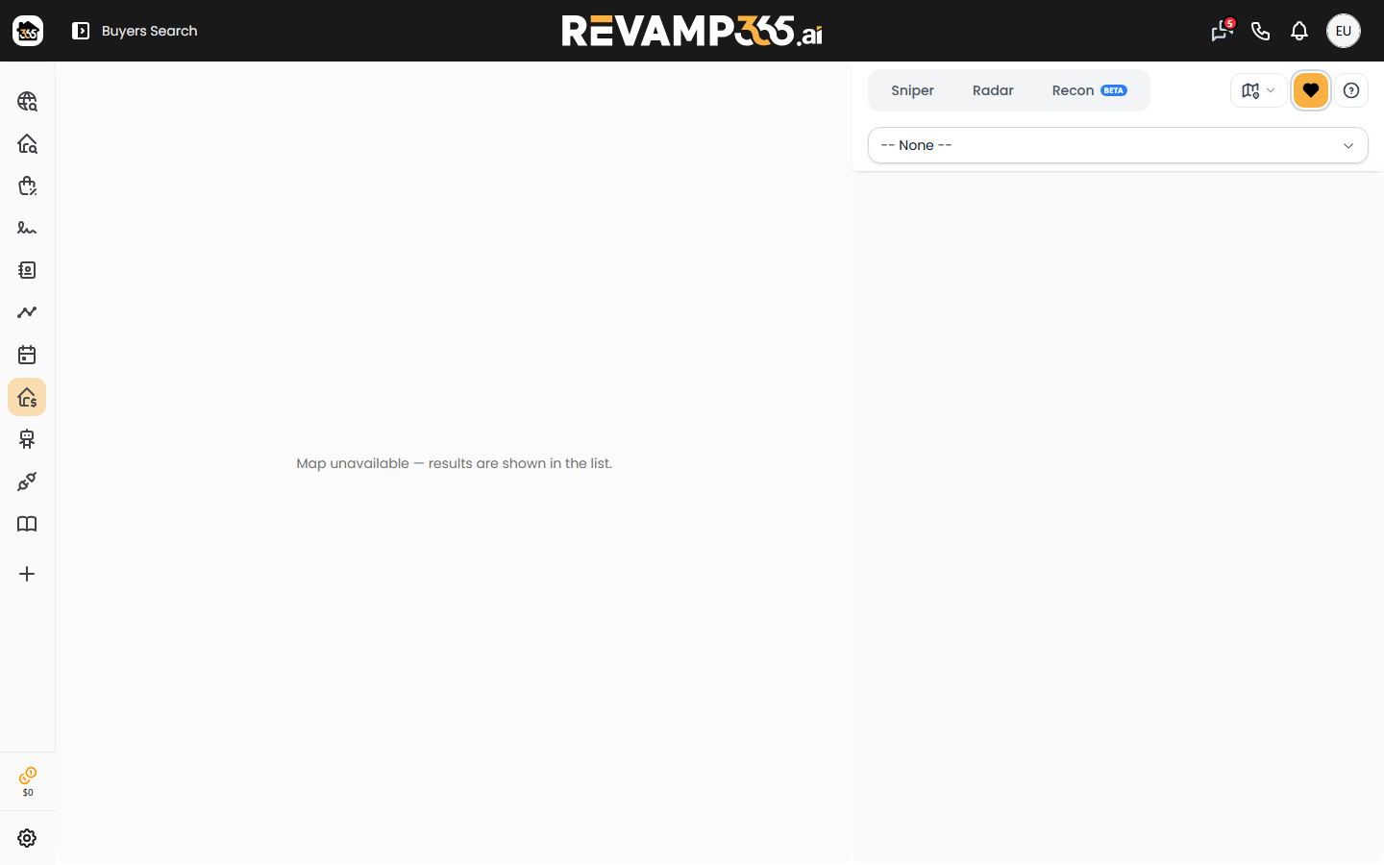Open the globe search sidebar icon
The image size is (1384, 865).
pyautogui.click(x=27, y=101)
